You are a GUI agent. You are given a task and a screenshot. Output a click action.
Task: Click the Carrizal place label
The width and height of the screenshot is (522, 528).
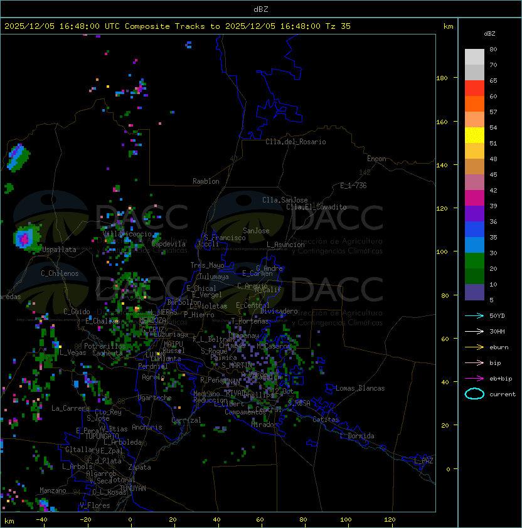(x=186, y=420)
